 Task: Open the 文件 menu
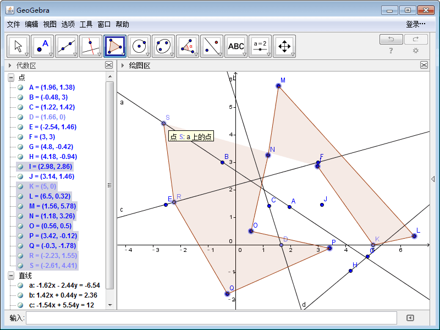(x=13, y=24)
